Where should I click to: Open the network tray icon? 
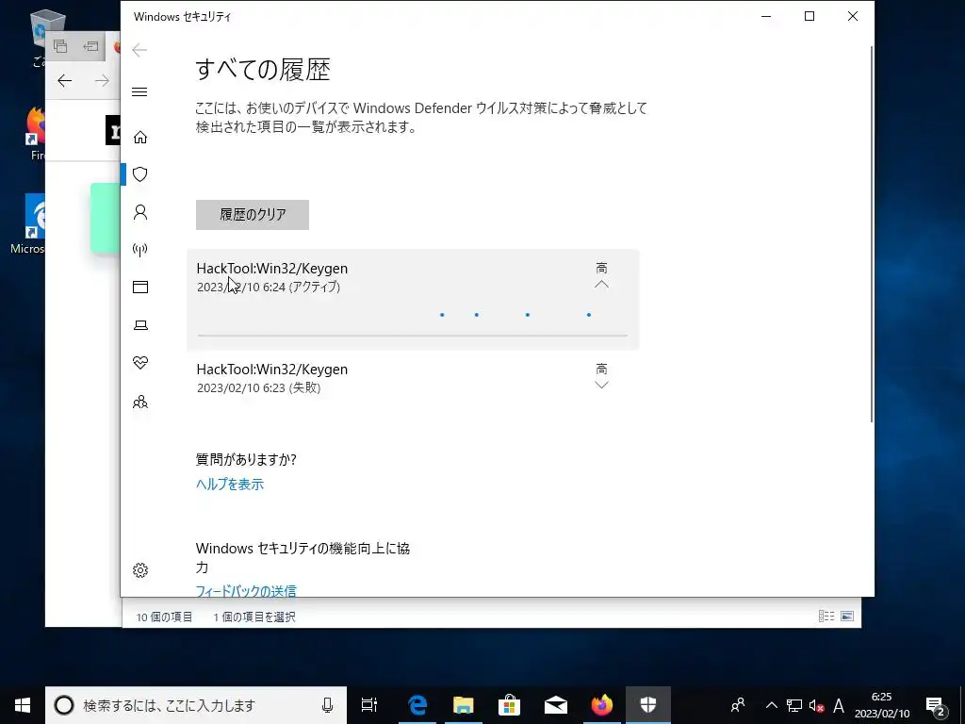coord(793,705)
